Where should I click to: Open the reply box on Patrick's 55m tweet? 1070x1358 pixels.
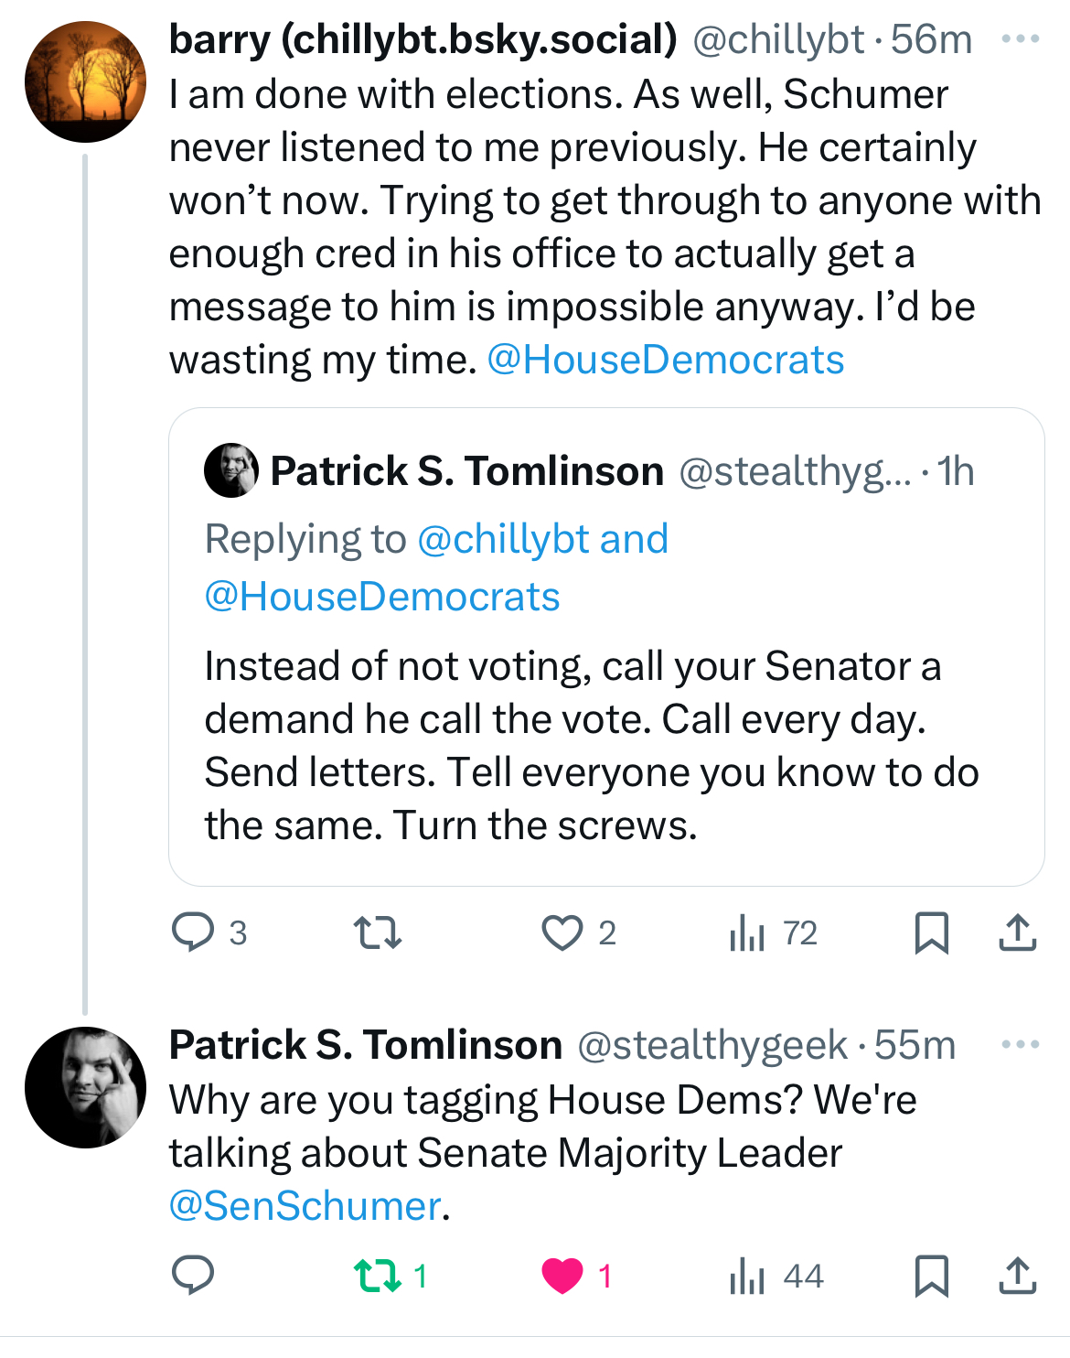point(193,1276)
